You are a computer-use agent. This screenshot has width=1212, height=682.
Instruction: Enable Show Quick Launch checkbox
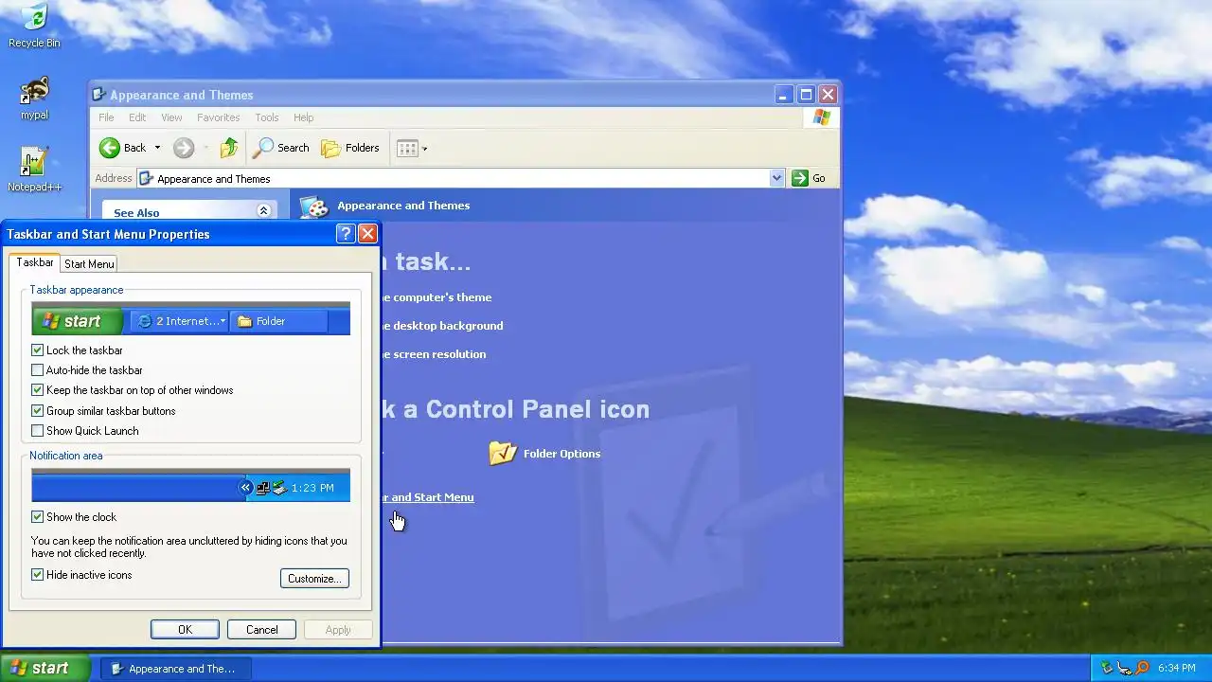(x=38, y=431)
